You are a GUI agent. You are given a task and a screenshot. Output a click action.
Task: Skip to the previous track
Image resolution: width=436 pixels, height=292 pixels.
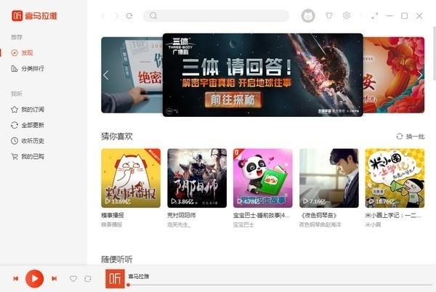[16, 278]
